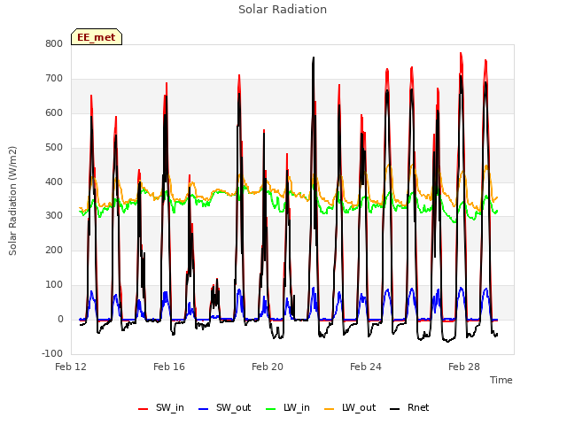Click the 0 y-axis tick label
The height and width of the screenshot is (425, 567).
60,319
